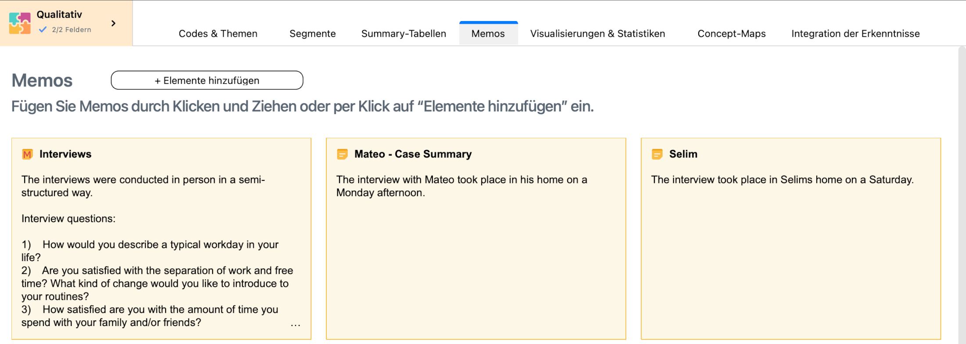Click the yellow memo icon beside Selim

657,154
